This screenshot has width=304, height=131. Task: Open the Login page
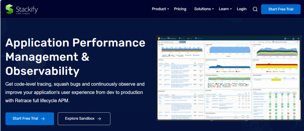(x=242, y=9)
